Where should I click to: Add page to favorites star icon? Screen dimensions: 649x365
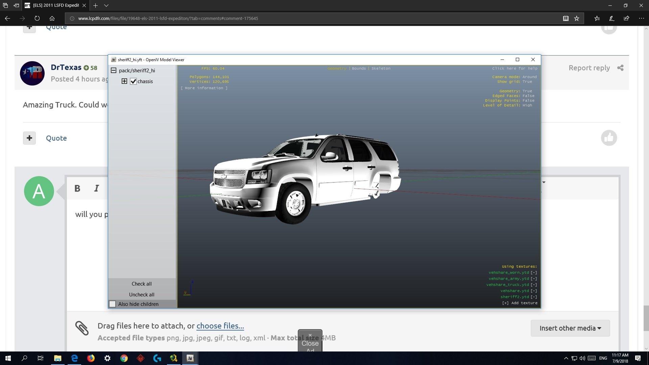click(x=577, y=19)
